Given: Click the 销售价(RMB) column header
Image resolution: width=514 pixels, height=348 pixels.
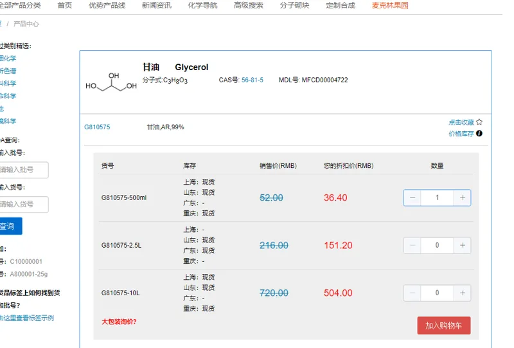Looking at the screenshot, I should point(278,166).
